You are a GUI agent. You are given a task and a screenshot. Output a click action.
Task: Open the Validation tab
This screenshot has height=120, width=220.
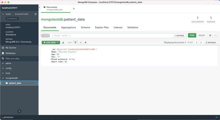point(133,27)
